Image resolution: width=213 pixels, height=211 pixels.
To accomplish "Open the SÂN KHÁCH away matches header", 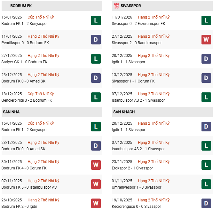I will pos(124,112).
